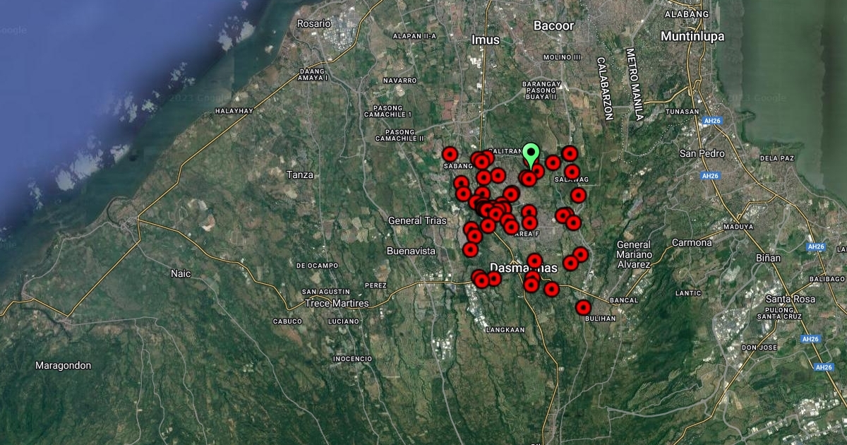Click the Santa Rosa label

pos(791,299)
